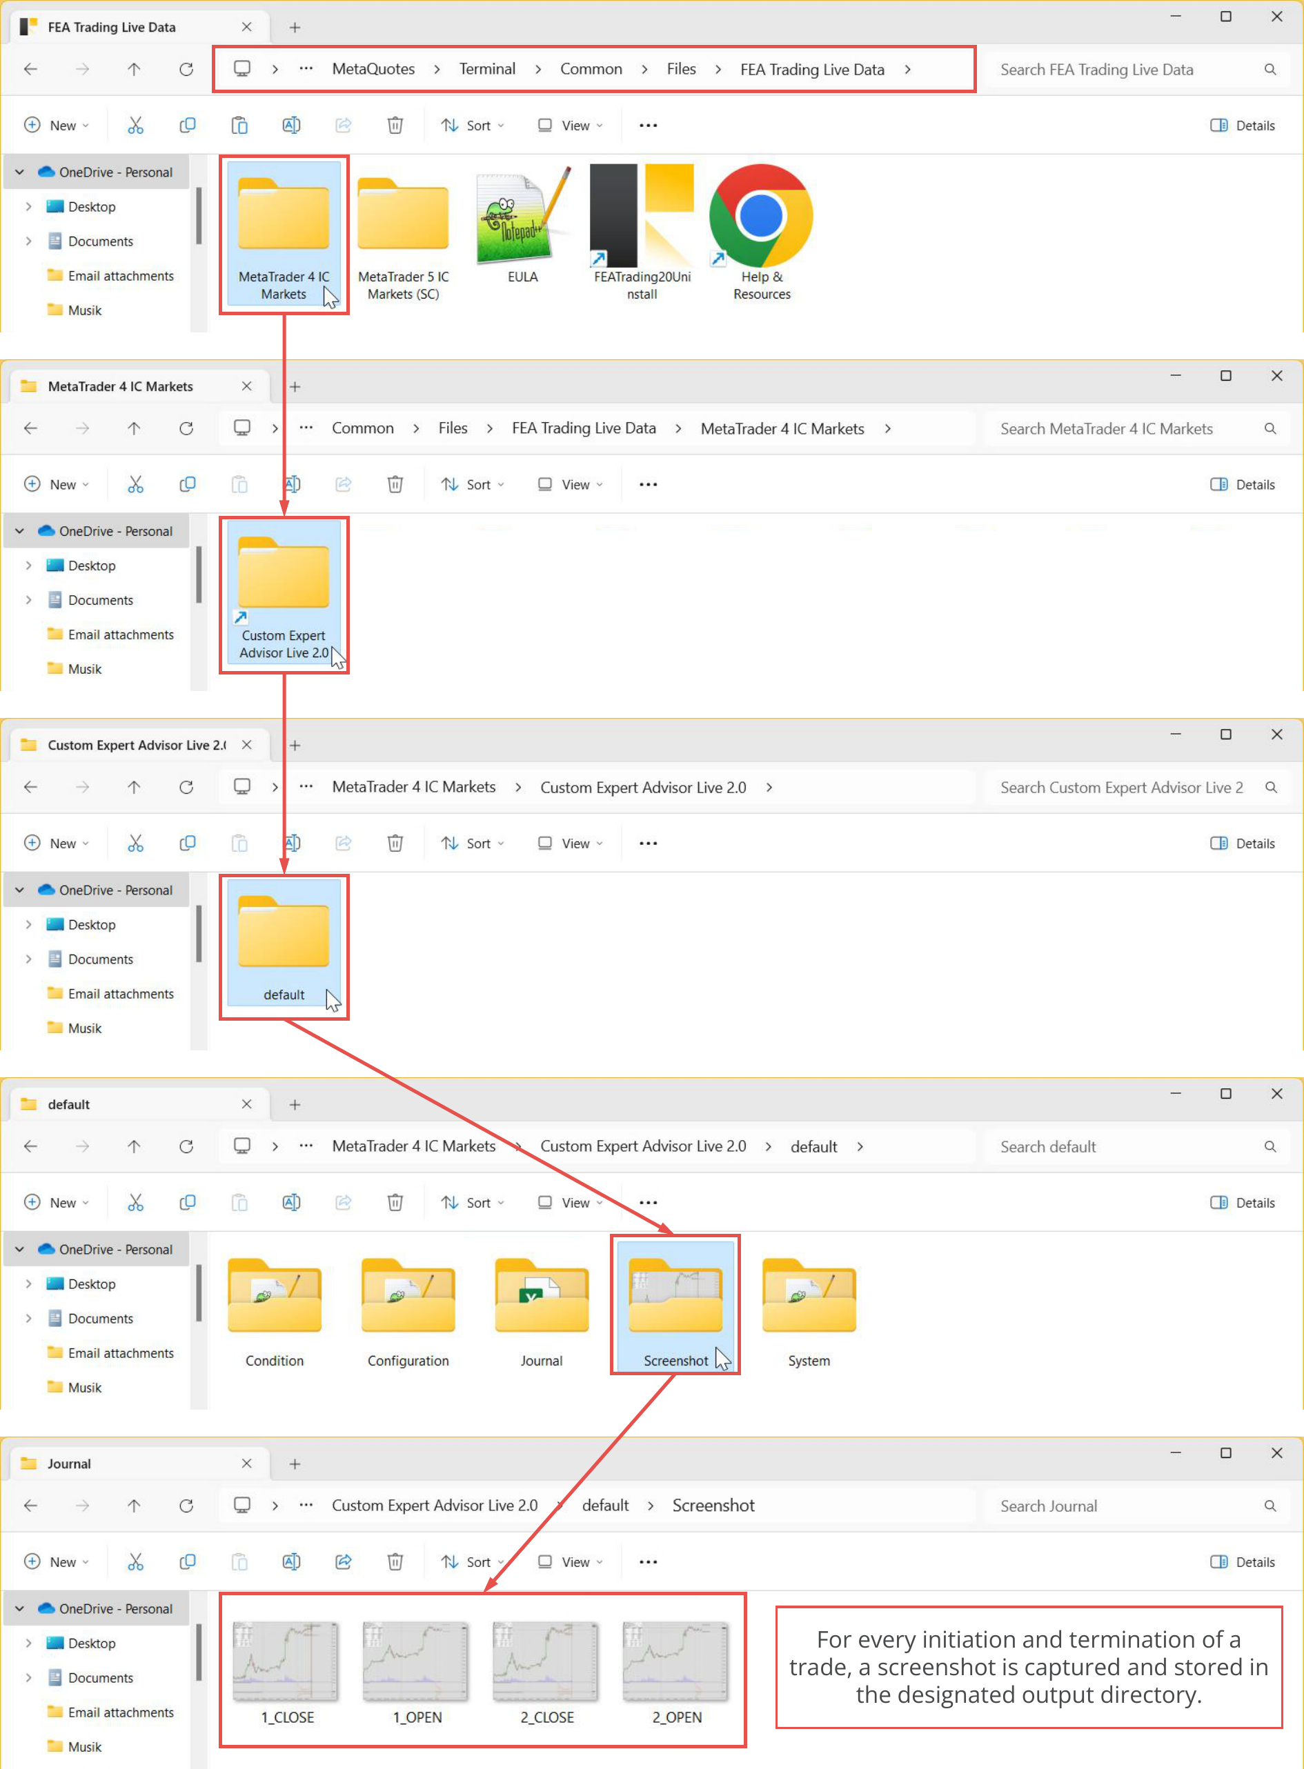The height and width of the screenshot is (1769, 1304).
Task: Toggle Details pane in Custom Expert Advisor window
Action: point(1243,843)
